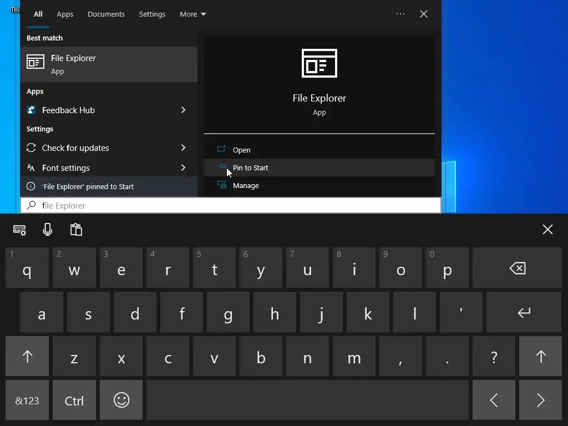Tap the y key
568x426 pixels.
coord(261,268)
